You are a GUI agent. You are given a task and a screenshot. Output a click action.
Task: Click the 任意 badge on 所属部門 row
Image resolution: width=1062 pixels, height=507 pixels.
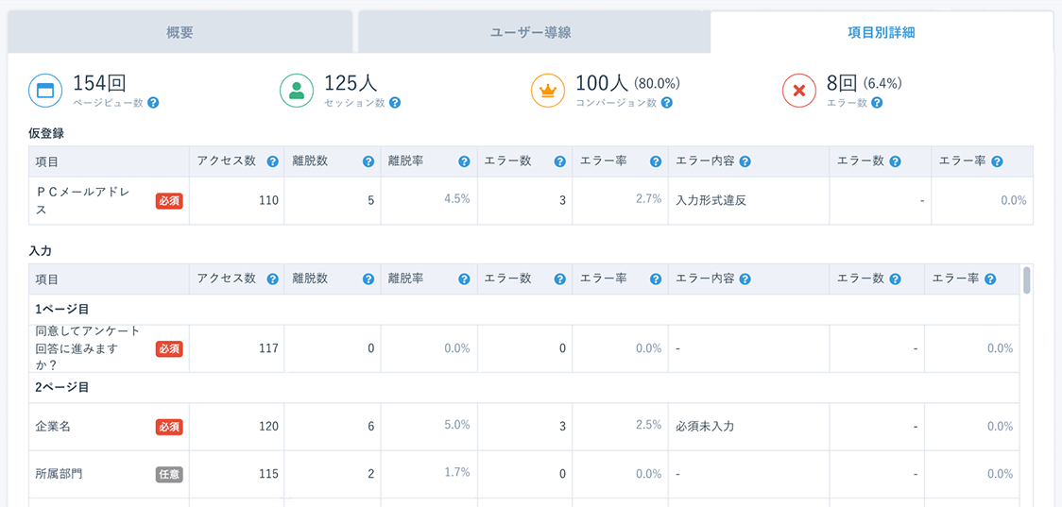click(x=169, y=474)
